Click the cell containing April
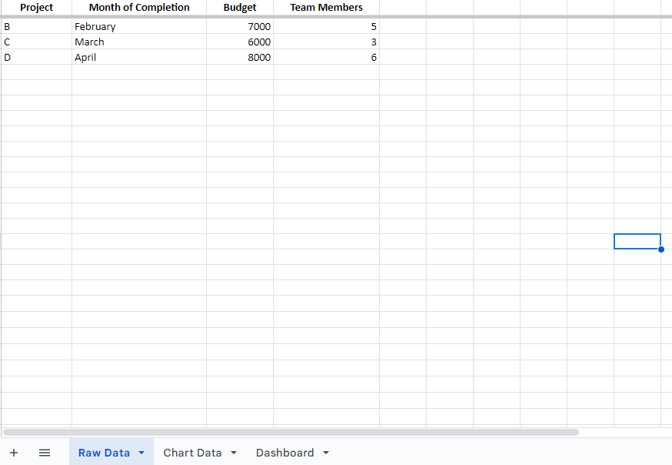This screenshot has height=465, width=672. pyautogui.click(x=139, y=57)
